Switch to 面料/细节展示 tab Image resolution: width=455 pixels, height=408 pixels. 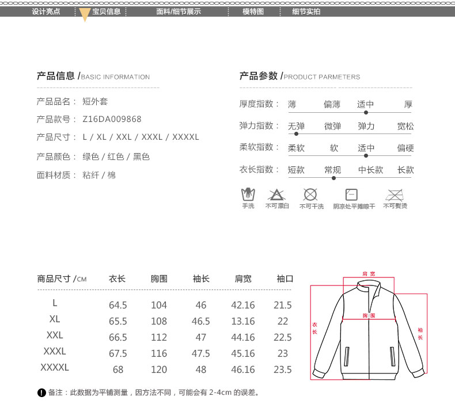pyautogui.click(x=179, y=12)
